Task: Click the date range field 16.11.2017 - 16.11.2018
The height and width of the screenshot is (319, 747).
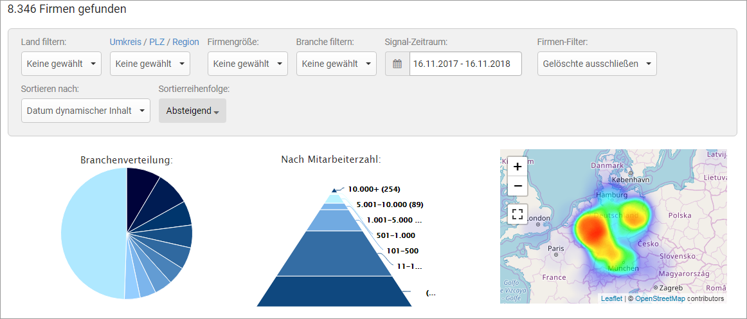Action: 465,64
